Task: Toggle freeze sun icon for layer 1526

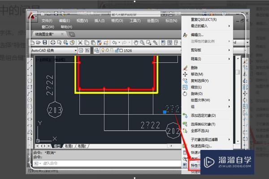Action: tap(107, 50)
